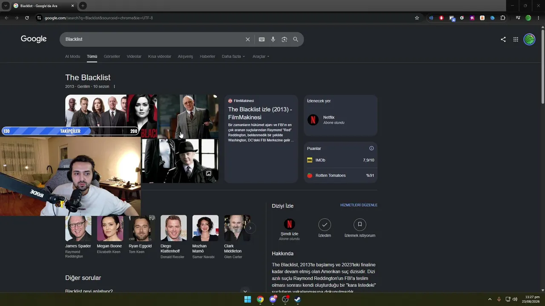Switch to the Alışveriş tab

(x=185, y=57)
